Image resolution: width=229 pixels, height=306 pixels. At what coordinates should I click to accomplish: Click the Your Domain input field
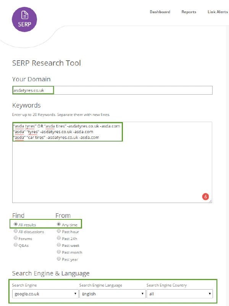tap(112, 90)
